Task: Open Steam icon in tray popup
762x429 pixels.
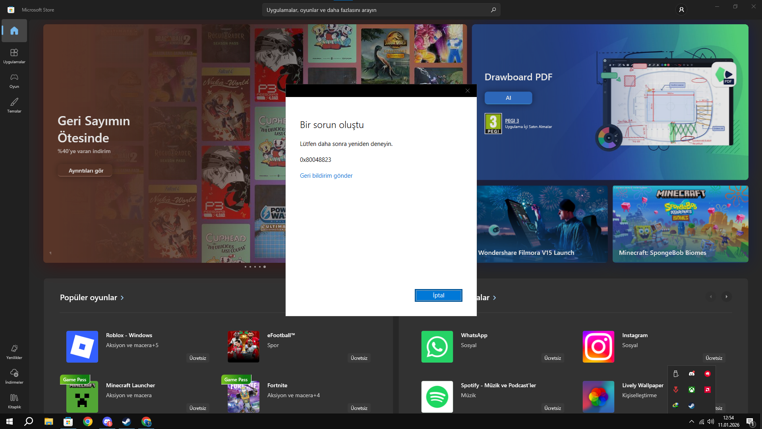Action: (692, 406)
